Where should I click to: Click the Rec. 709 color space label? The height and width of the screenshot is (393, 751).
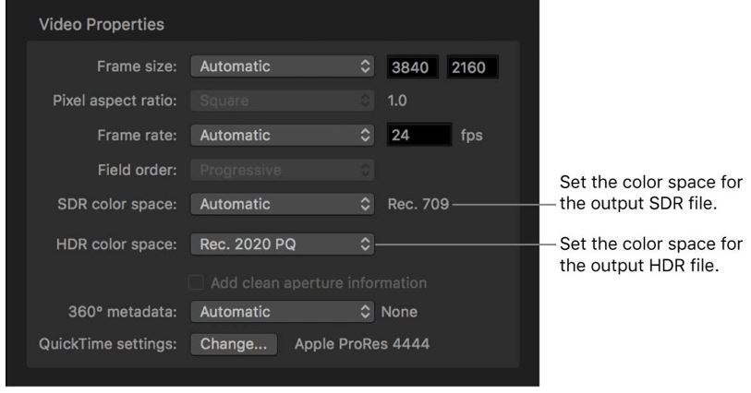click(x=418, y=204)
